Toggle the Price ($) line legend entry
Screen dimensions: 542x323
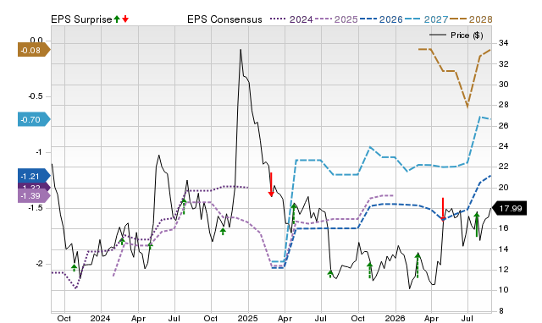pyautogui.click(x=456, y=36)
